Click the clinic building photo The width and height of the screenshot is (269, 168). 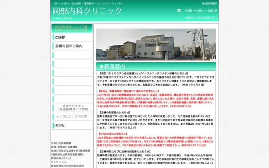[x=156, y=45]
